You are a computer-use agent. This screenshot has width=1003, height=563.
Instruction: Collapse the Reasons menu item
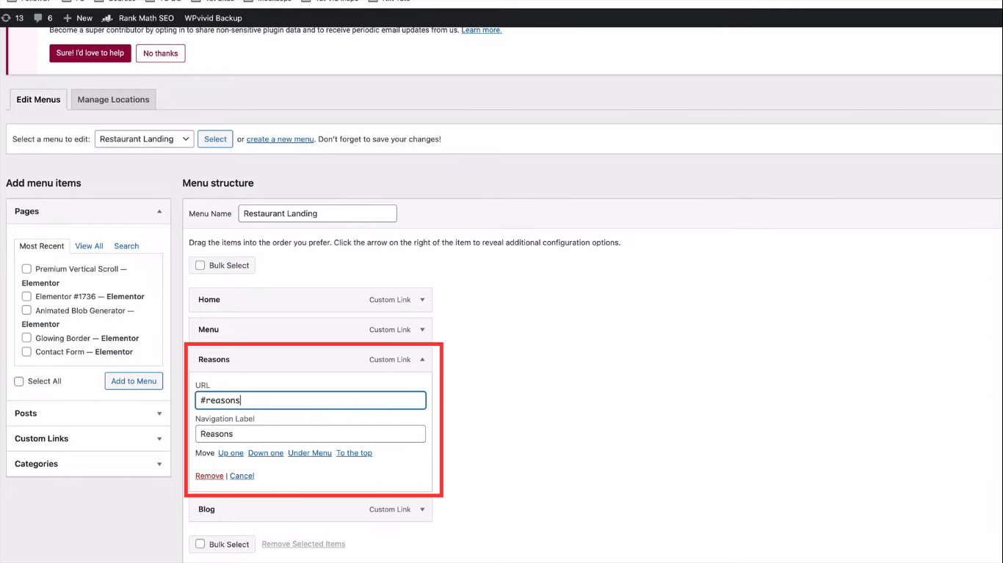click(422, 360)
